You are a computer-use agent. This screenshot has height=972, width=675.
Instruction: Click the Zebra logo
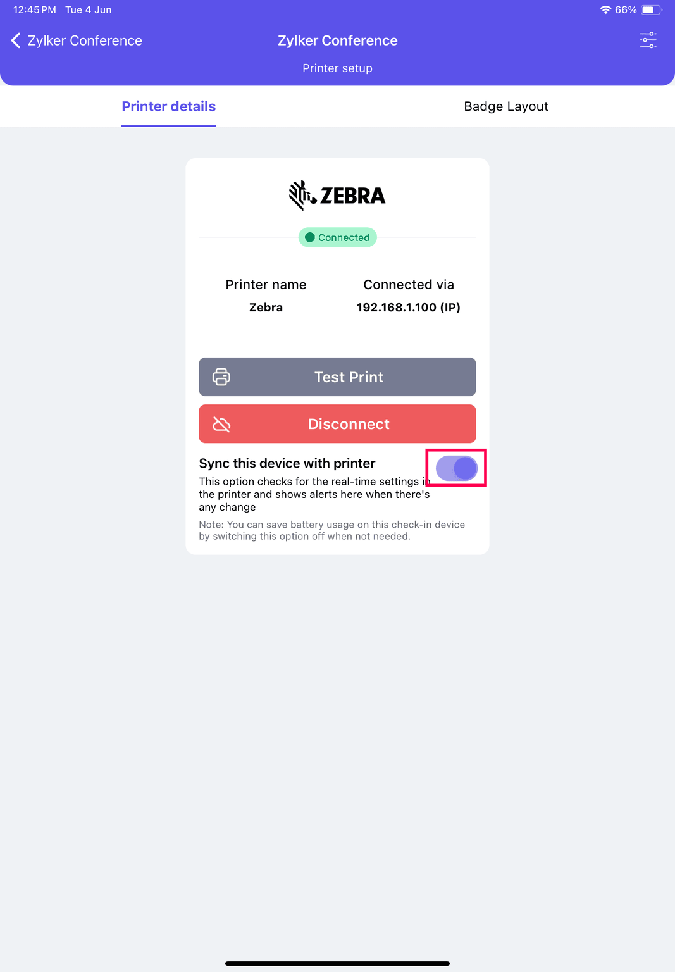(x=337, y=195)
